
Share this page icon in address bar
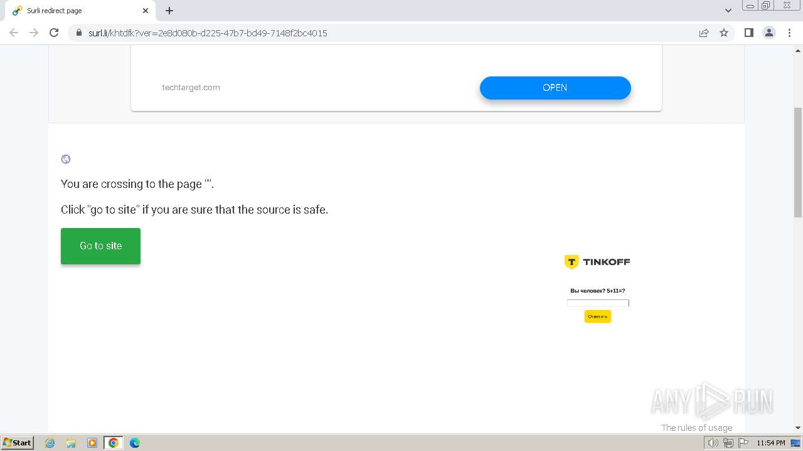(x=704, y=33)
